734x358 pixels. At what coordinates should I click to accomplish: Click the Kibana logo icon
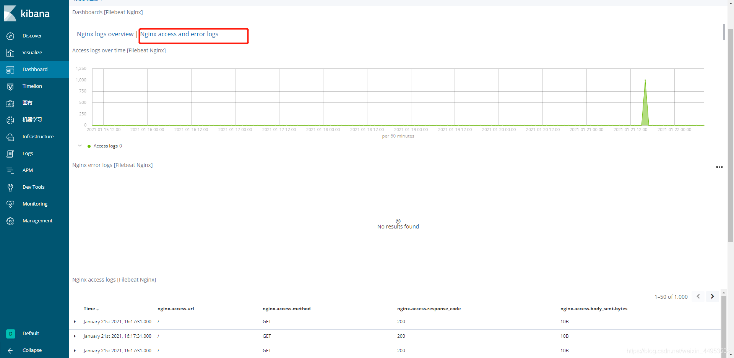[x=10, y=13]
